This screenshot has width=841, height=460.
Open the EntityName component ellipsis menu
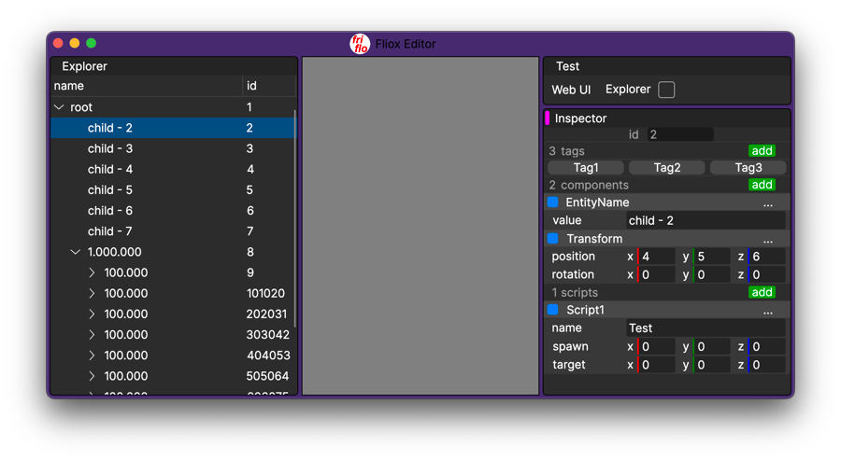[767, 203]
